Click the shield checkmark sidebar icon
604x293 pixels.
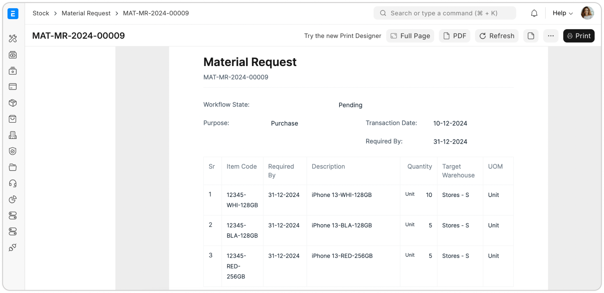13,151
